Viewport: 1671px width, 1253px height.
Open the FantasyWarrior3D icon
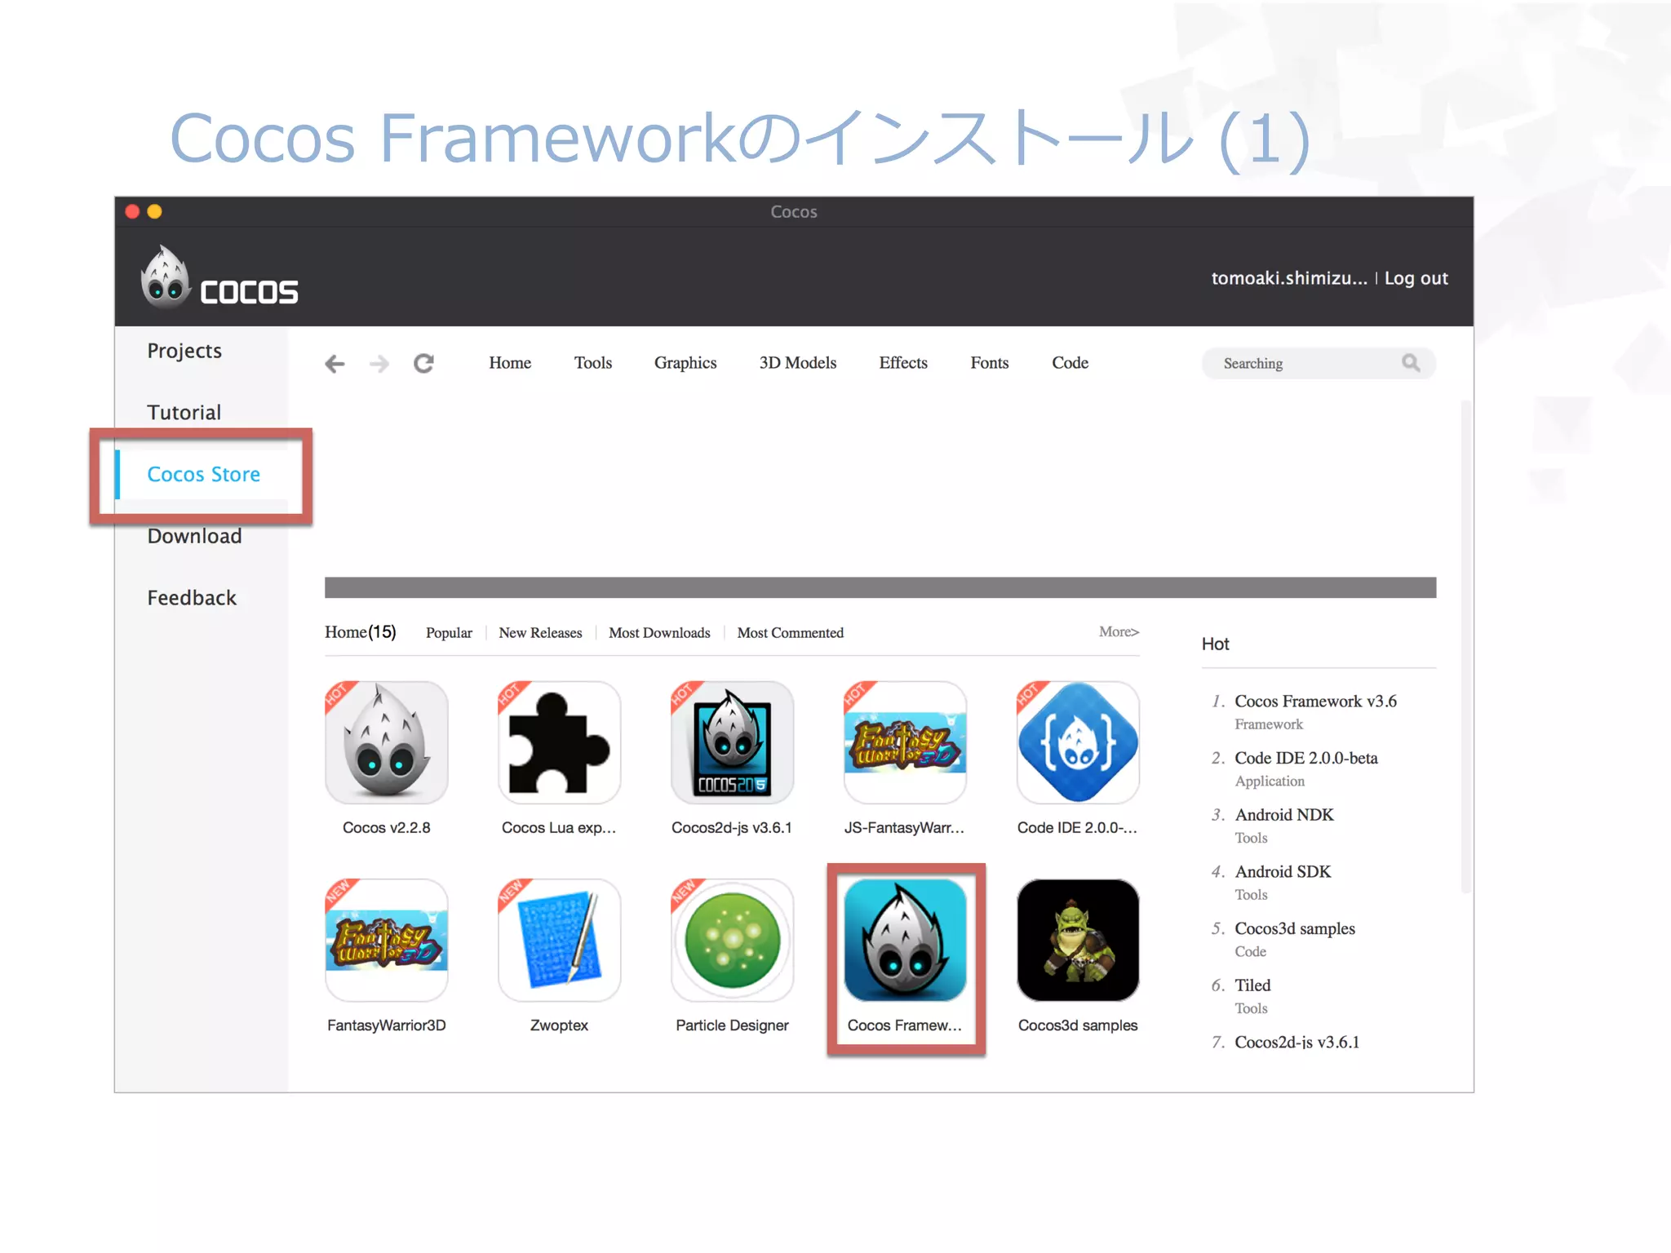click(386, 940)
